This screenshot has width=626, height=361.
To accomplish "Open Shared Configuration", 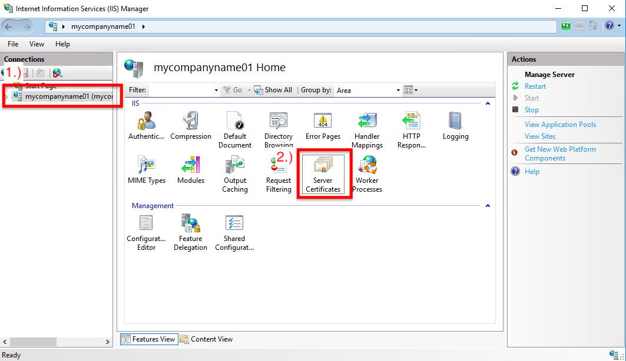I will coord(234,233).
